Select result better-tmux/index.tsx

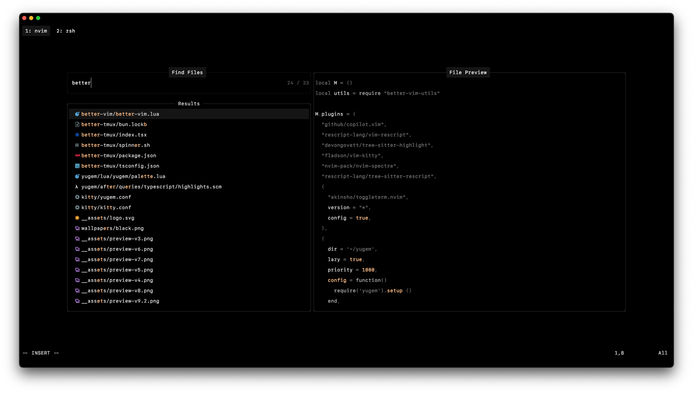[x=189, y=135]
